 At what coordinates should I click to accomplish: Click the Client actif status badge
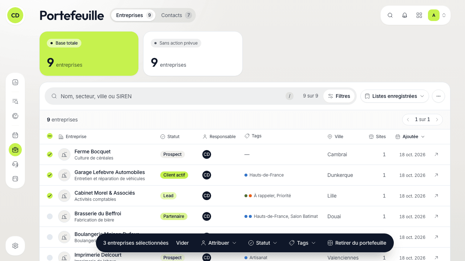pos(174,175)
